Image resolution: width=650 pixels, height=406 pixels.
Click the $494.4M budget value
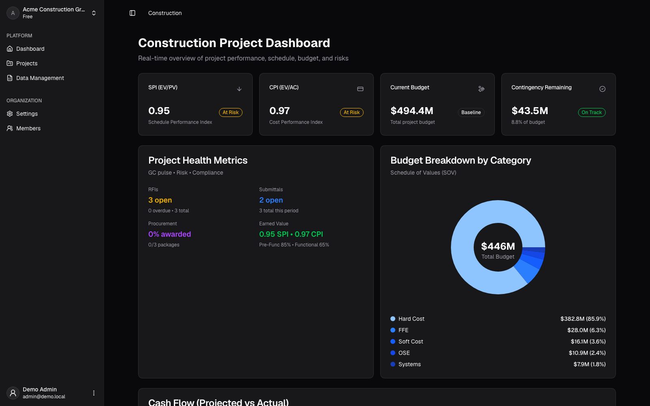point(412,111)
